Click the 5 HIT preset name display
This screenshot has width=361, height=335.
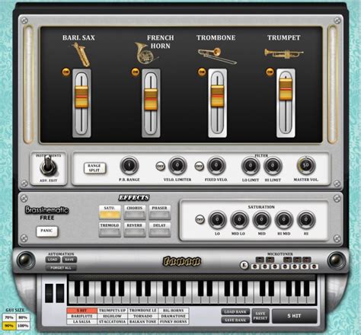click(x=295, y=316)
